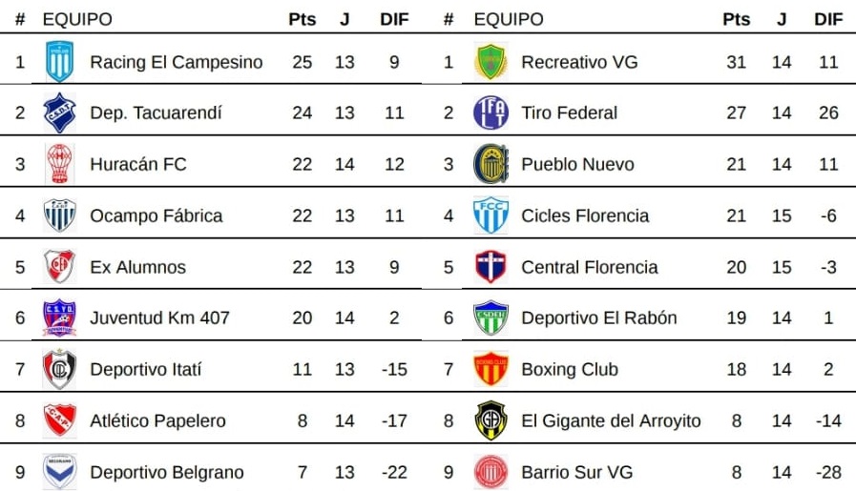The width and height of the screenshot is (856, 491).
Task: Click the Atlético Papelero team name
Action: click(x=157, y=420)
